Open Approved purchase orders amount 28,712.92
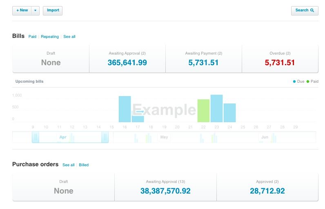Screen dimensions: 325x209 tap(267, 191)
